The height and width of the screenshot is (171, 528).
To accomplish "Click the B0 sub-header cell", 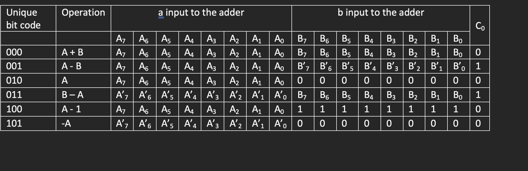I will 459,39.
